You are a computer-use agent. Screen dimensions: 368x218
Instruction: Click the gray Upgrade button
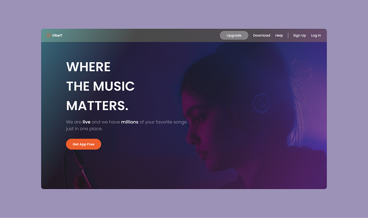pyautogui.click(x=234, y=35)
